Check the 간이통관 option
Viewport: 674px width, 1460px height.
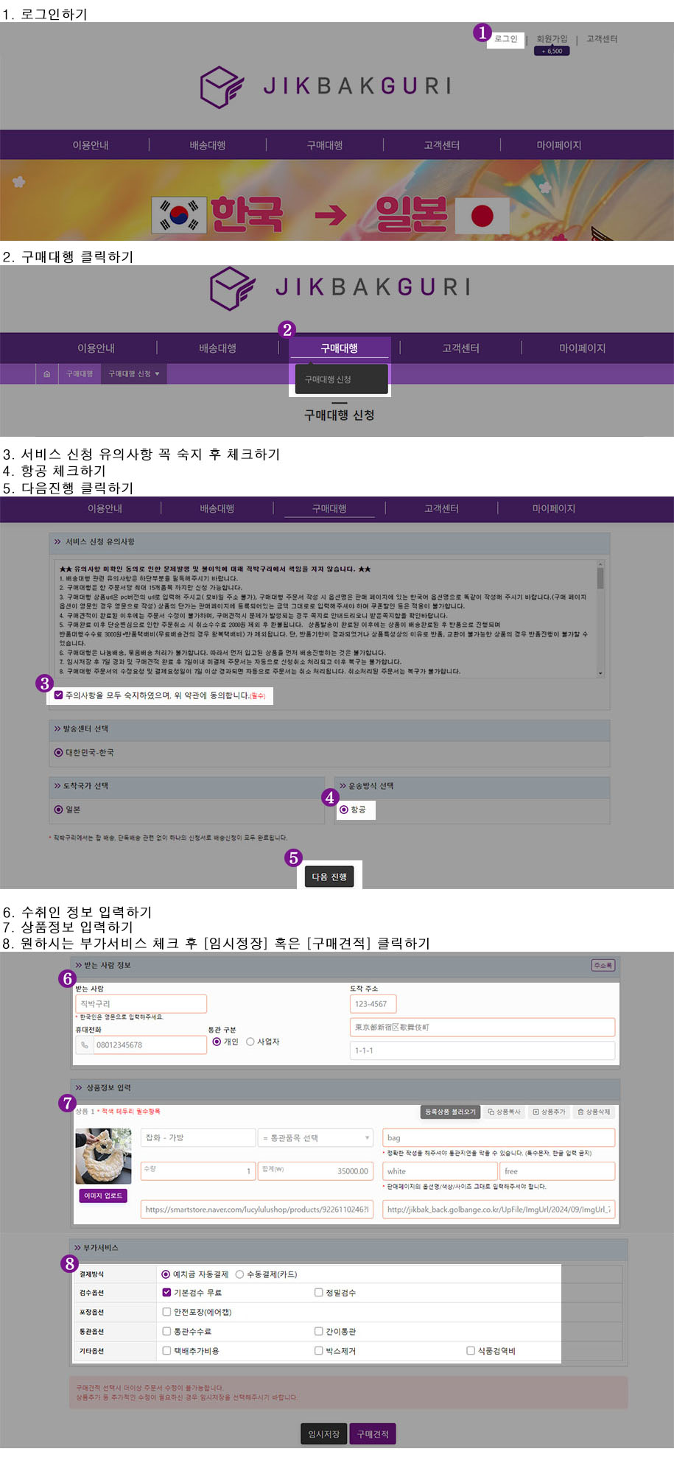[319, 1331]
